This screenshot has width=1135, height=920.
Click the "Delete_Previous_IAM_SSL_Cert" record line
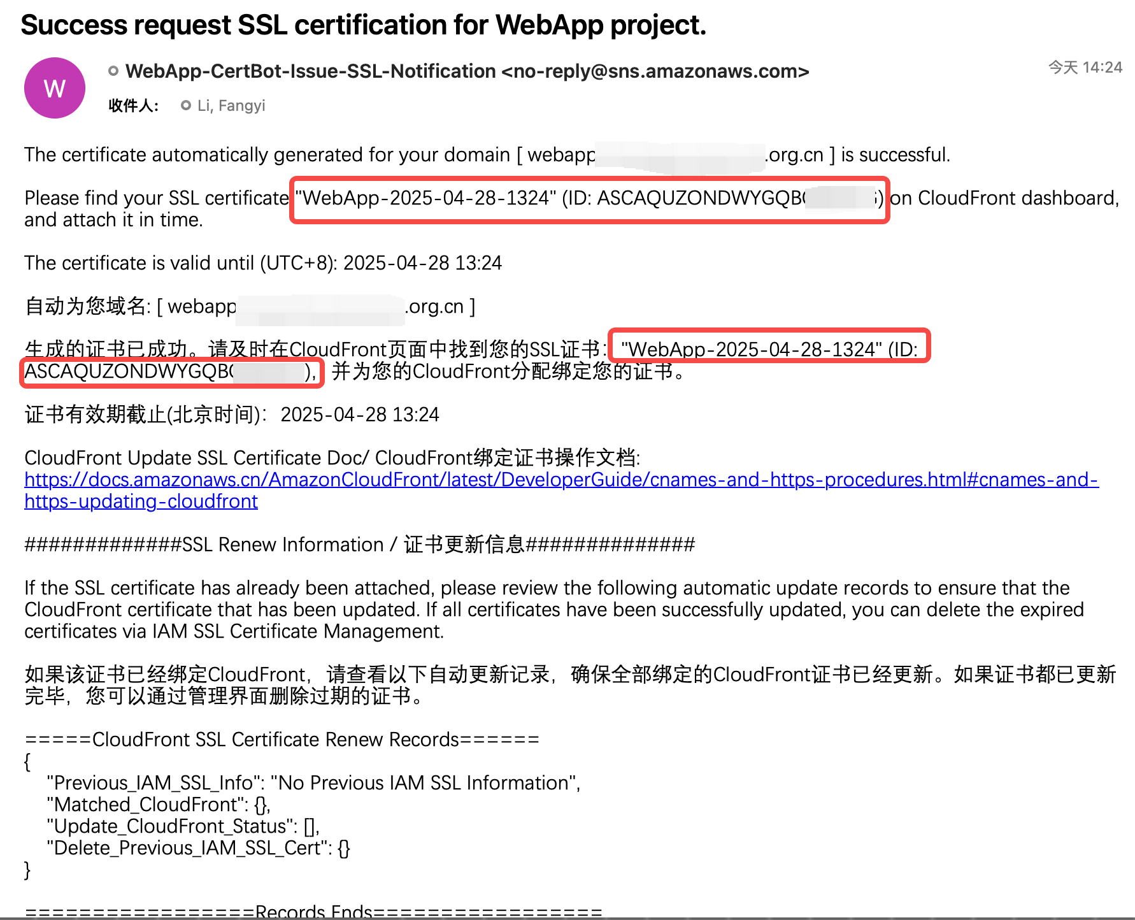(199, 847)
